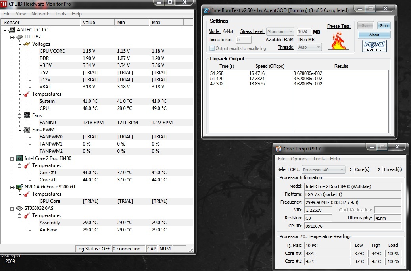Image resolution: width=411 pixels, height=271 pixels.
Task: Collapse the ITE IT87 tree node
Action: coord(12,37)
